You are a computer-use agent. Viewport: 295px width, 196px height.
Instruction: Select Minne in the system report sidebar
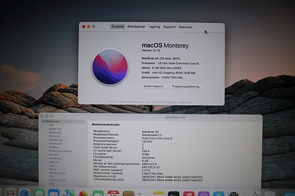pos(53,169)
